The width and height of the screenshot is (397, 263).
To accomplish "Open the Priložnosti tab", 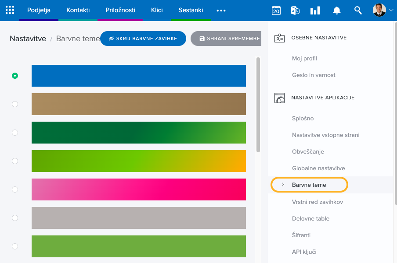I will coord(120,10).
